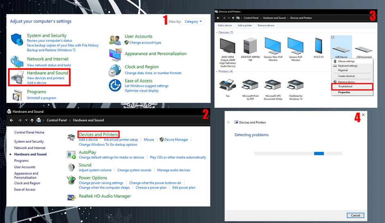Viewport: 385px width, 223px height.
Task: Open the Devices and Printers link
Action: click(98, 134)
